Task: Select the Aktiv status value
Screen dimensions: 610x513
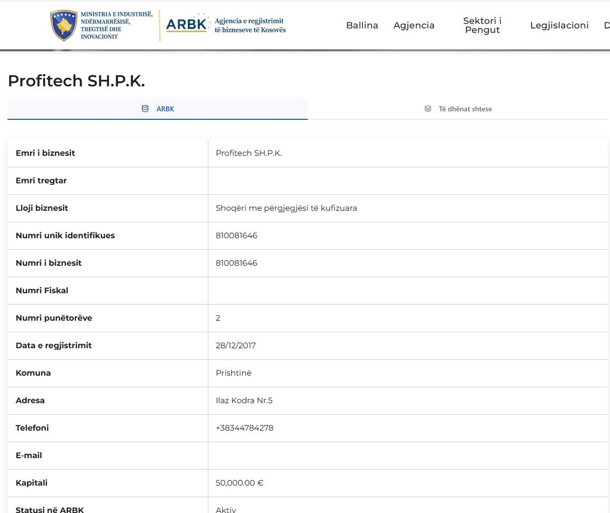Action: coord(226,509)
